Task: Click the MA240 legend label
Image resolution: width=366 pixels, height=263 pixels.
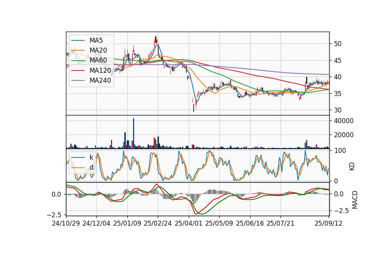Action: point(100,80)
